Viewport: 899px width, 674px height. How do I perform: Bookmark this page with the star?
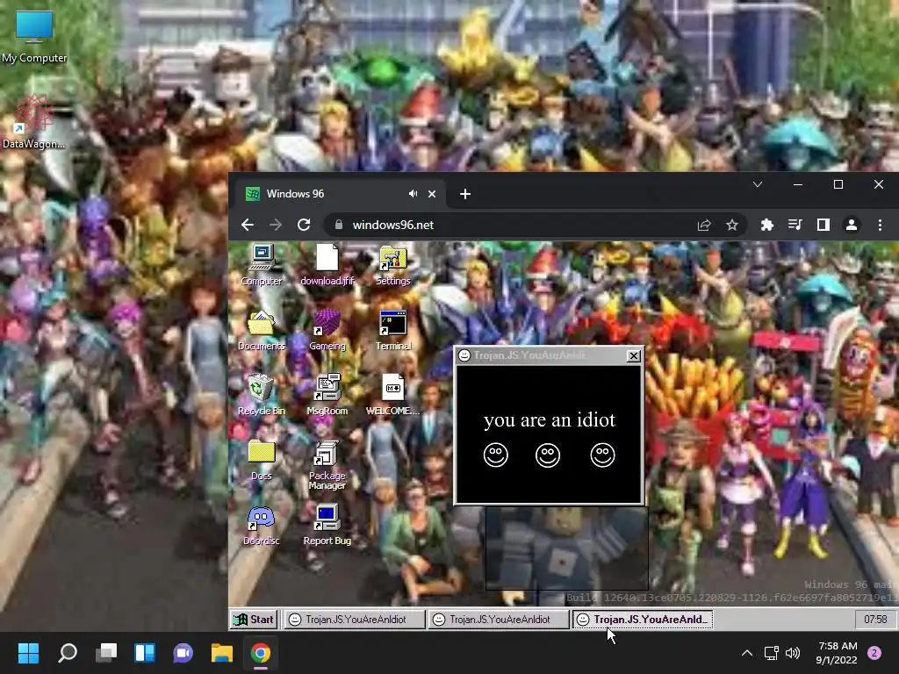click(732, 225)
